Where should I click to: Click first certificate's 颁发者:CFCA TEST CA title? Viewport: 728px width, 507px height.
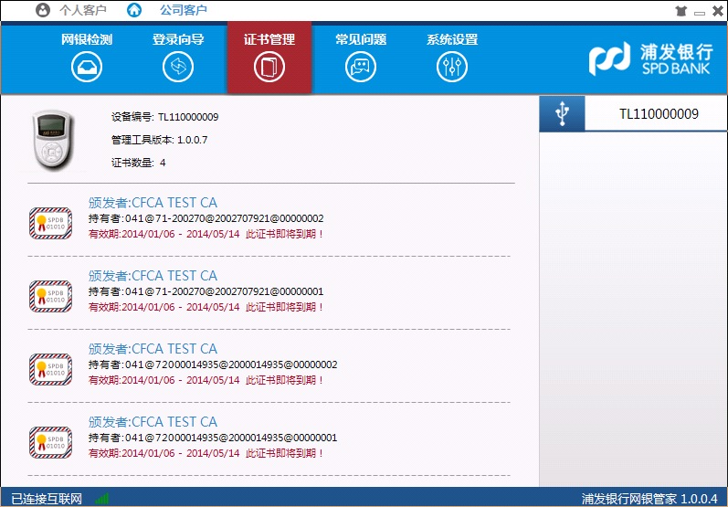point(153,203)
